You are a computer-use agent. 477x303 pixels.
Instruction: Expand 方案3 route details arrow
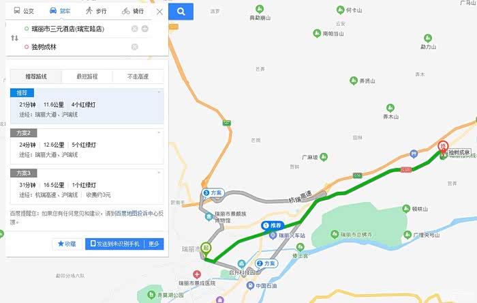click(x=159, y=173)
